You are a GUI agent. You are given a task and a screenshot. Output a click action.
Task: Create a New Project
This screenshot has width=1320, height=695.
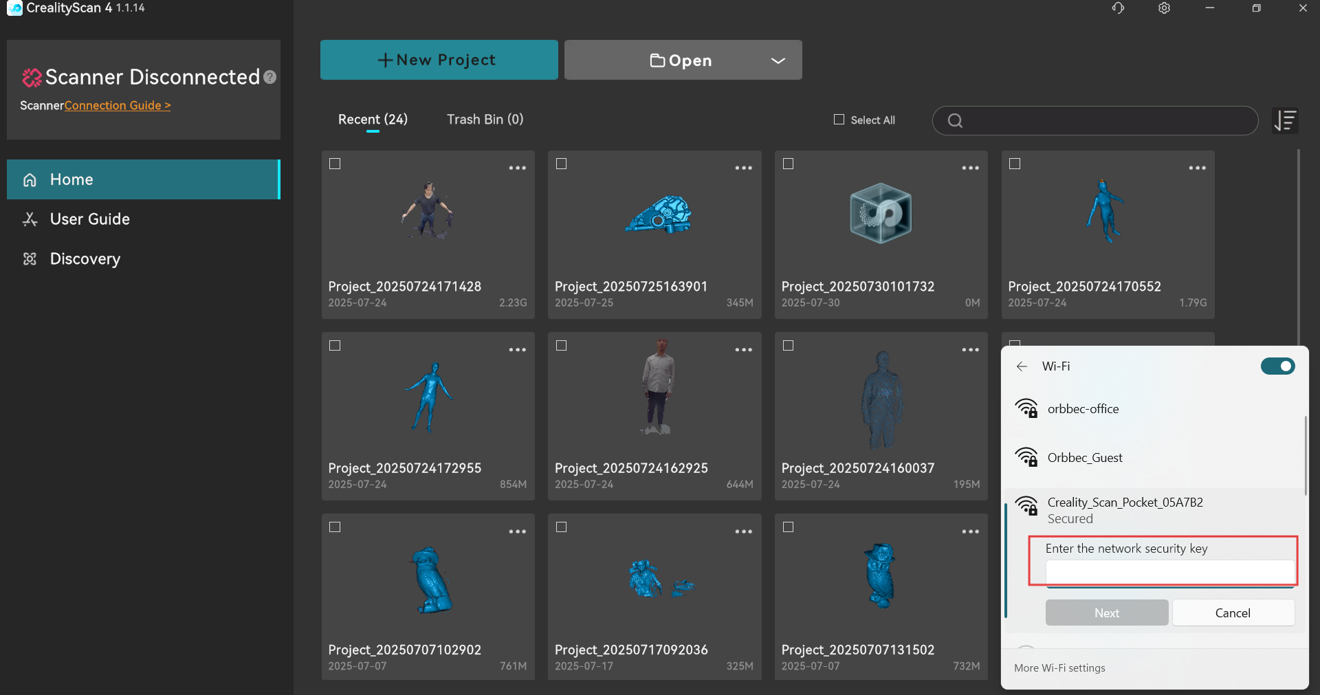[439, 60]
